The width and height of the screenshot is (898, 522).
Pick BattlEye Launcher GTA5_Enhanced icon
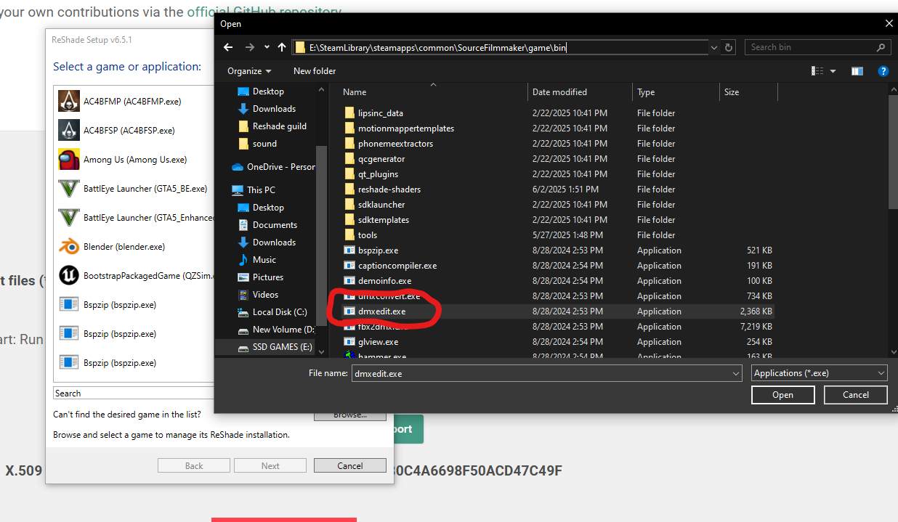[x=68, y=217]
